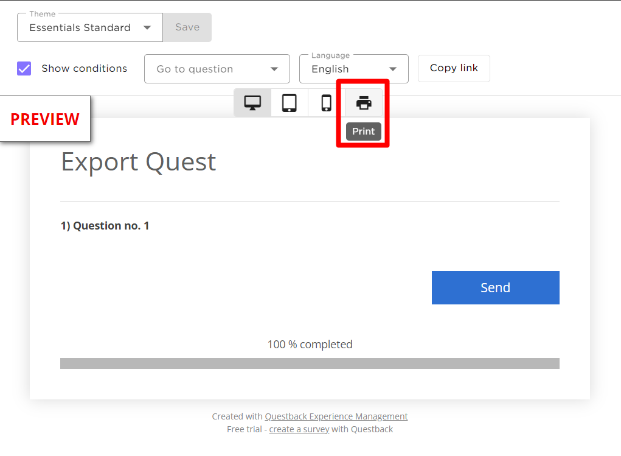Expand the Go to question dropdown
Viewport: 621px width, 456px height.
click(217, 69)
